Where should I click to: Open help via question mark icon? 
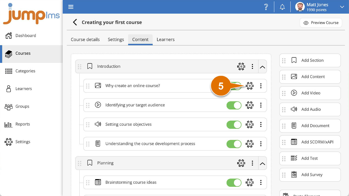coord(266,7)
